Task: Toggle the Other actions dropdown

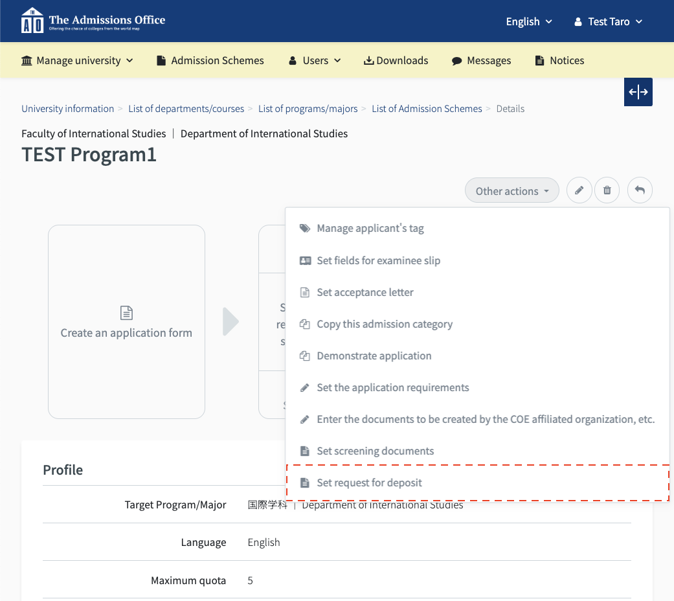Action: [512, 190]
